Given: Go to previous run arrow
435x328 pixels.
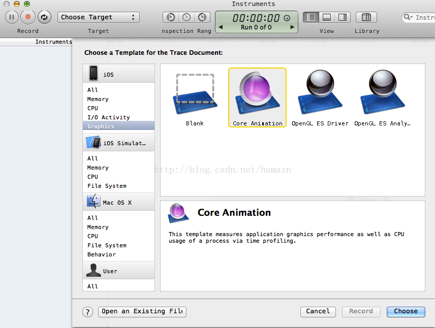Looking at the screenshot, I should pos(221,27).
